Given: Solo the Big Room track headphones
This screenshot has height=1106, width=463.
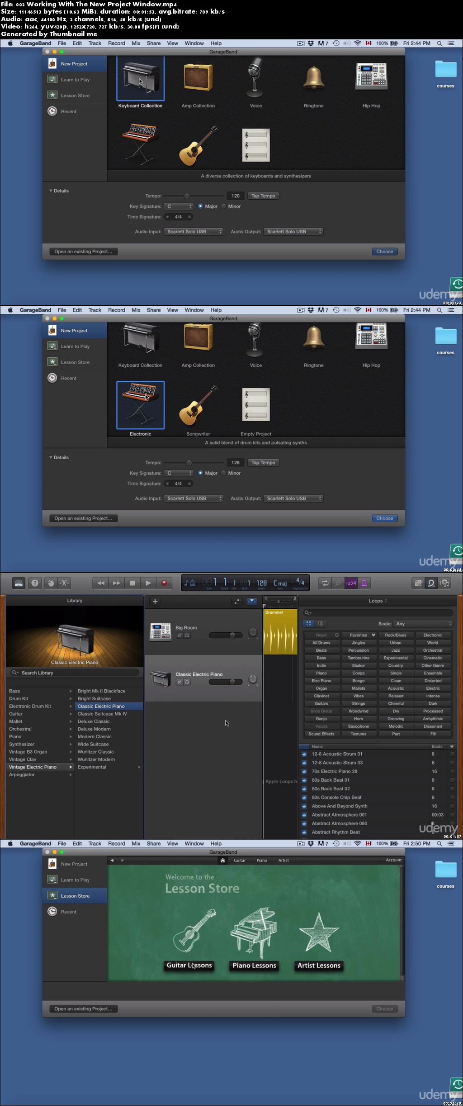Looking at the screenshot, I should coord(187,635).
